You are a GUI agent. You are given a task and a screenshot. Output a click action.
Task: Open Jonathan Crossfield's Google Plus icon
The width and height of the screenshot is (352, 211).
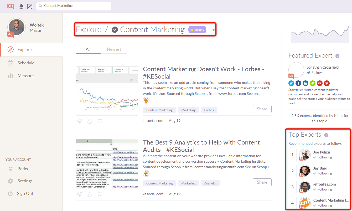point(327,83)
